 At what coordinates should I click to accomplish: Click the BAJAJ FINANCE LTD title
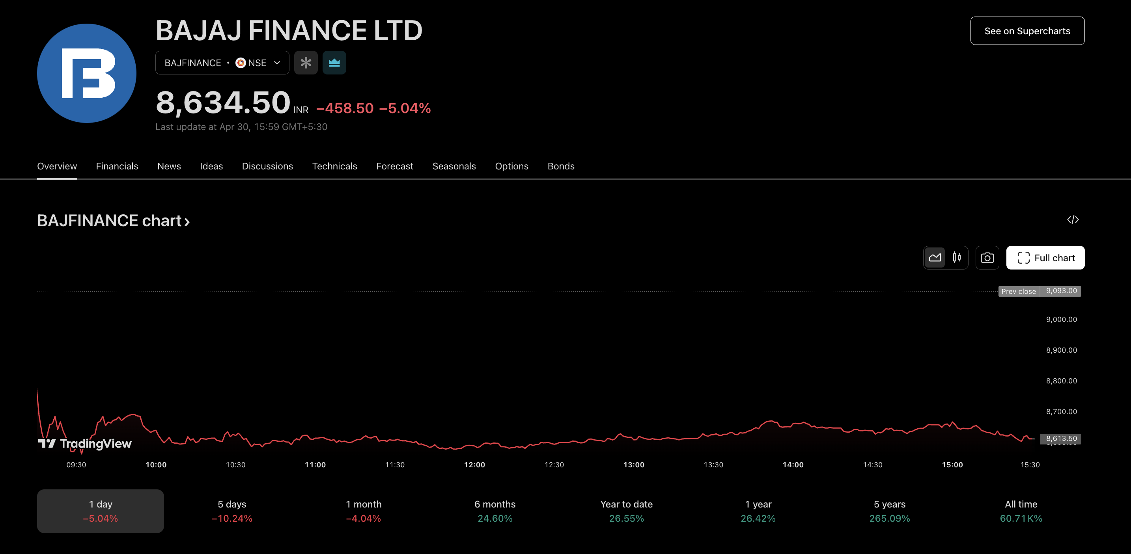click(x=289, y=31)
